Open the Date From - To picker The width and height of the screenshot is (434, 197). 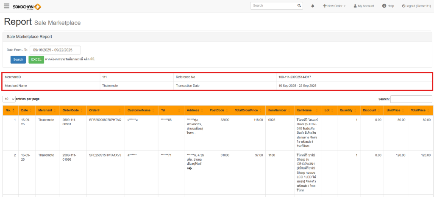[55, 50]
